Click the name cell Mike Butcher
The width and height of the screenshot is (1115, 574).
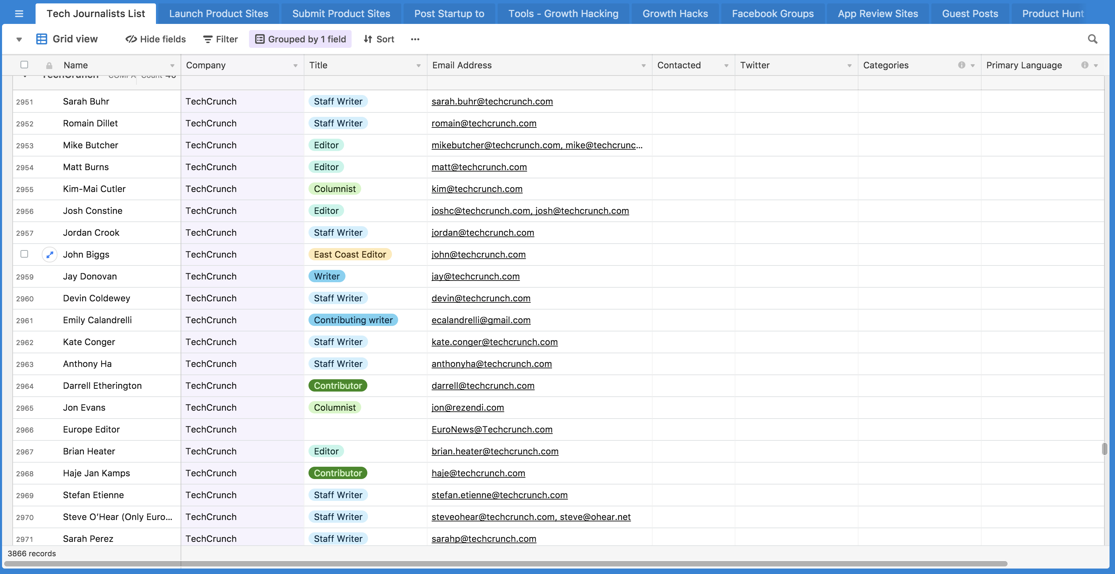pyautogui.click(x=90, y=145)
